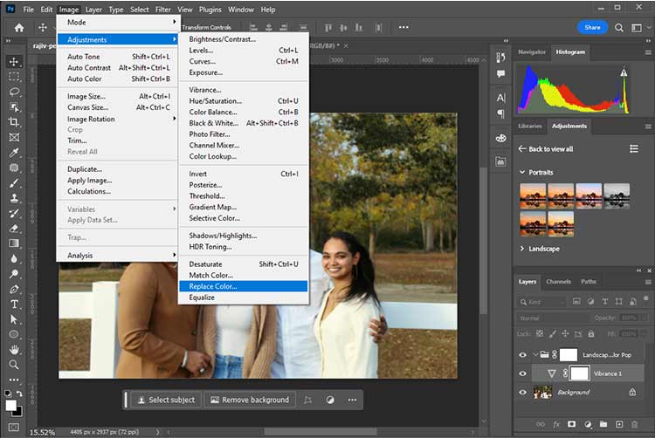
Task: Create a new layer icon
Action: tap(619, 424)
